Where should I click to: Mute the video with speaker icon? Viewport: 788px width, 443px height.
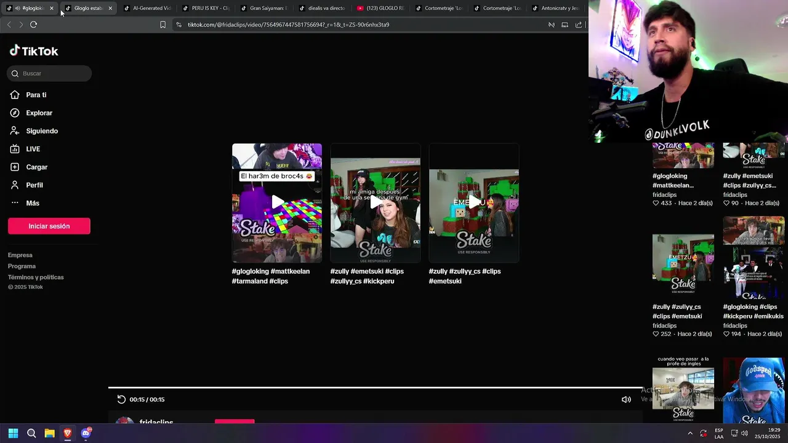pyautogui.click(x=626, y=399)
